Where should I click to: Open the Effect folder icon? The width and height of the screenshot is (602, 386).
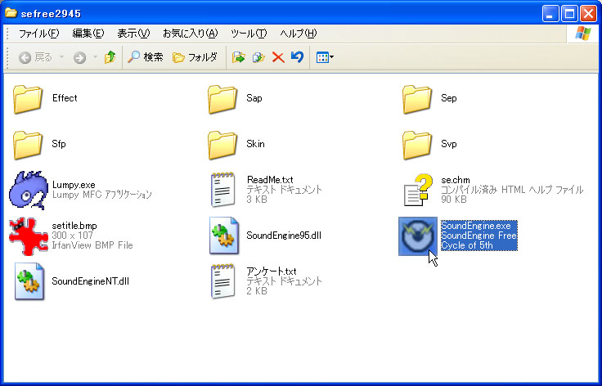(28, 99)
